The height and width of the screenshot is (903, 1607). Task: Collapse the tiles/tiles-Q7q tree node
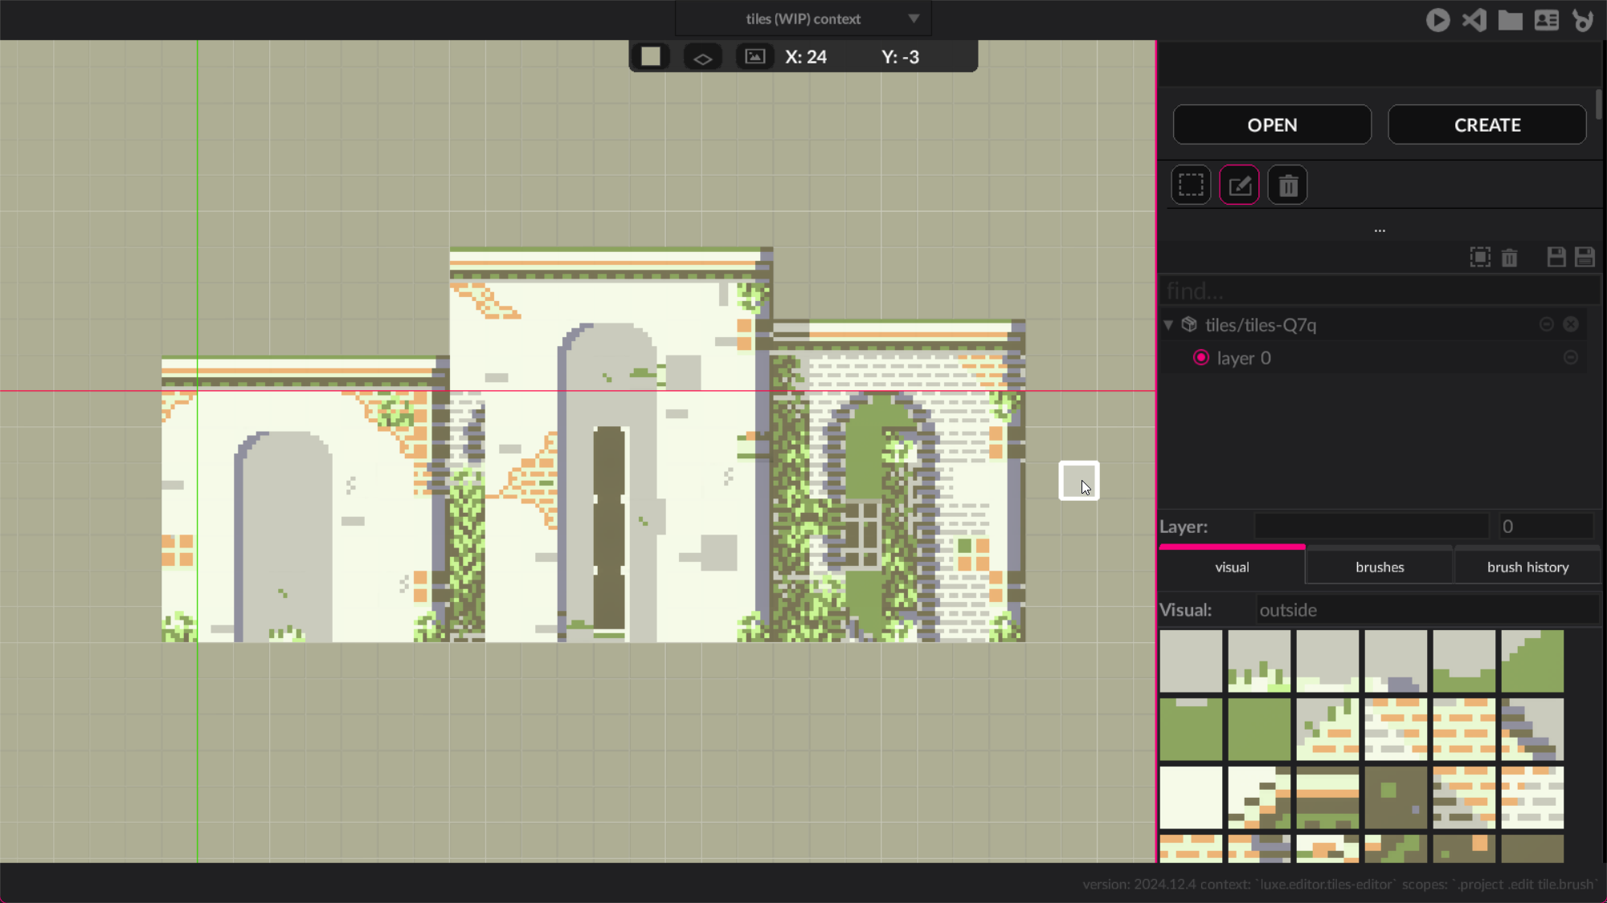click(1168, 325)
